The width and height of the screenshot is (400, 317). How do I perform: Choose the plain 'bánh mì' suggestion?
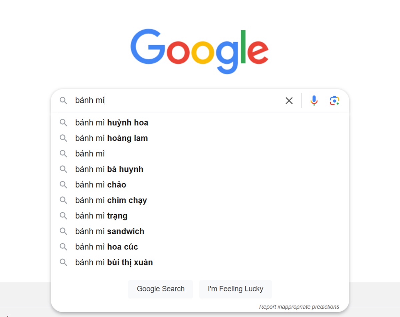point(200,154)
